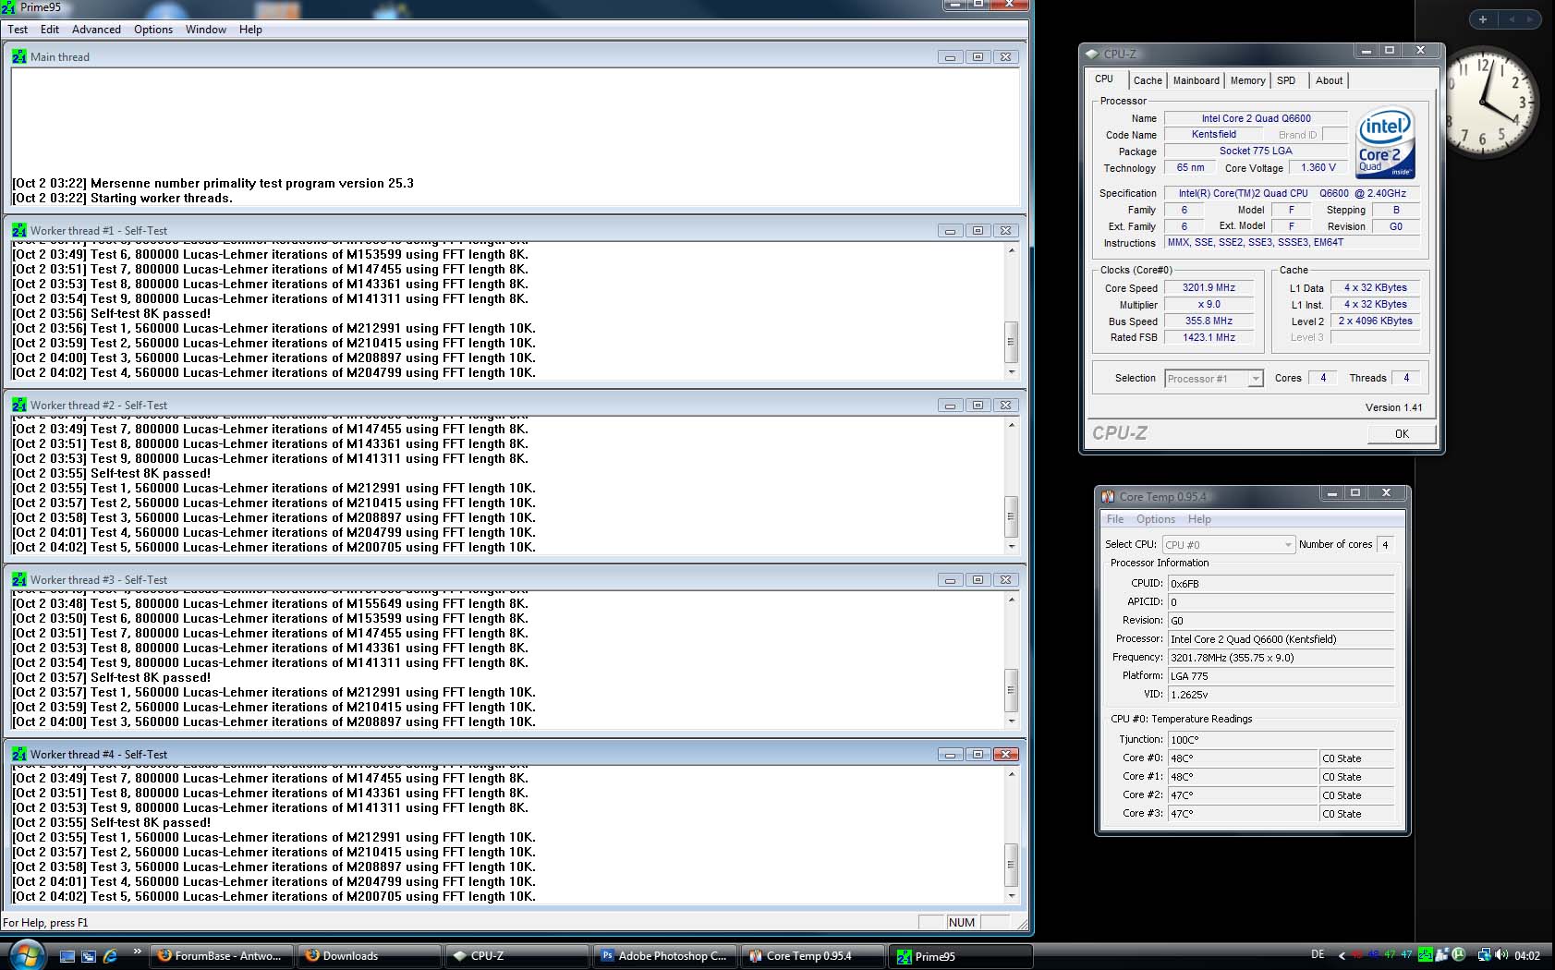The height and width of the screenshot is (970, 1555).
Task: Click Worker thread #1 scrollbar down arrow
Action: [x=1012, y=372]
